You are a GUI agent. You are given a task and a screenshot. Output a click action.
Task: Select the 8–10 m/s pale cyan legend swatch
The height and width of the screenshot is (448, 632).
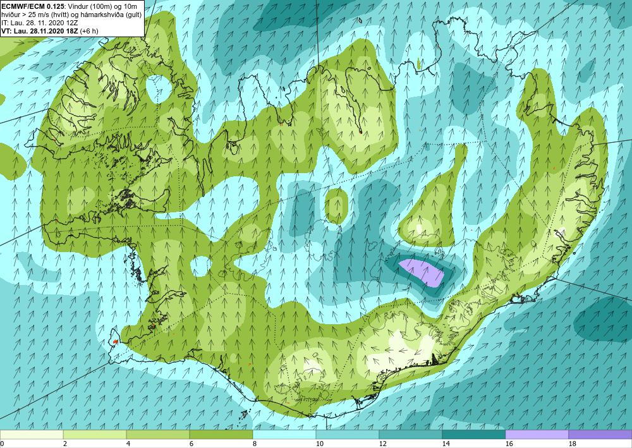tap(284, 435)
